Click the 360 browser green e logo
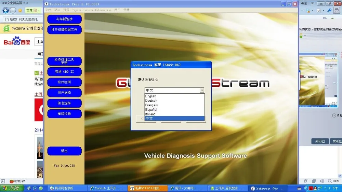The image size is (342, 192). click(x=6, y=28)
